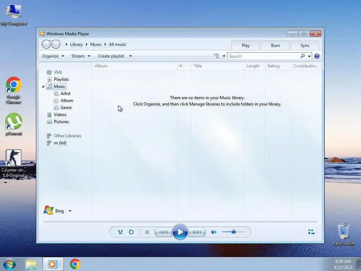Open the Organize menu
Screen dimensions: 361x271
(x=53, y=56)
